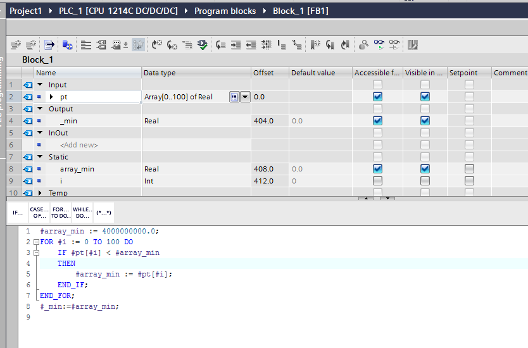Collapse the IF statement code fold
Image resolution: width=528 pixels, height=348 pixels.
tap(36, 252)
